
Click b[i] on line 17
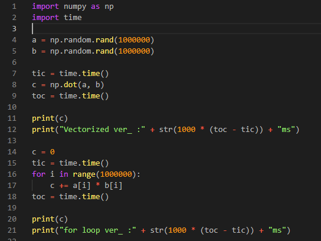[113, 186]
